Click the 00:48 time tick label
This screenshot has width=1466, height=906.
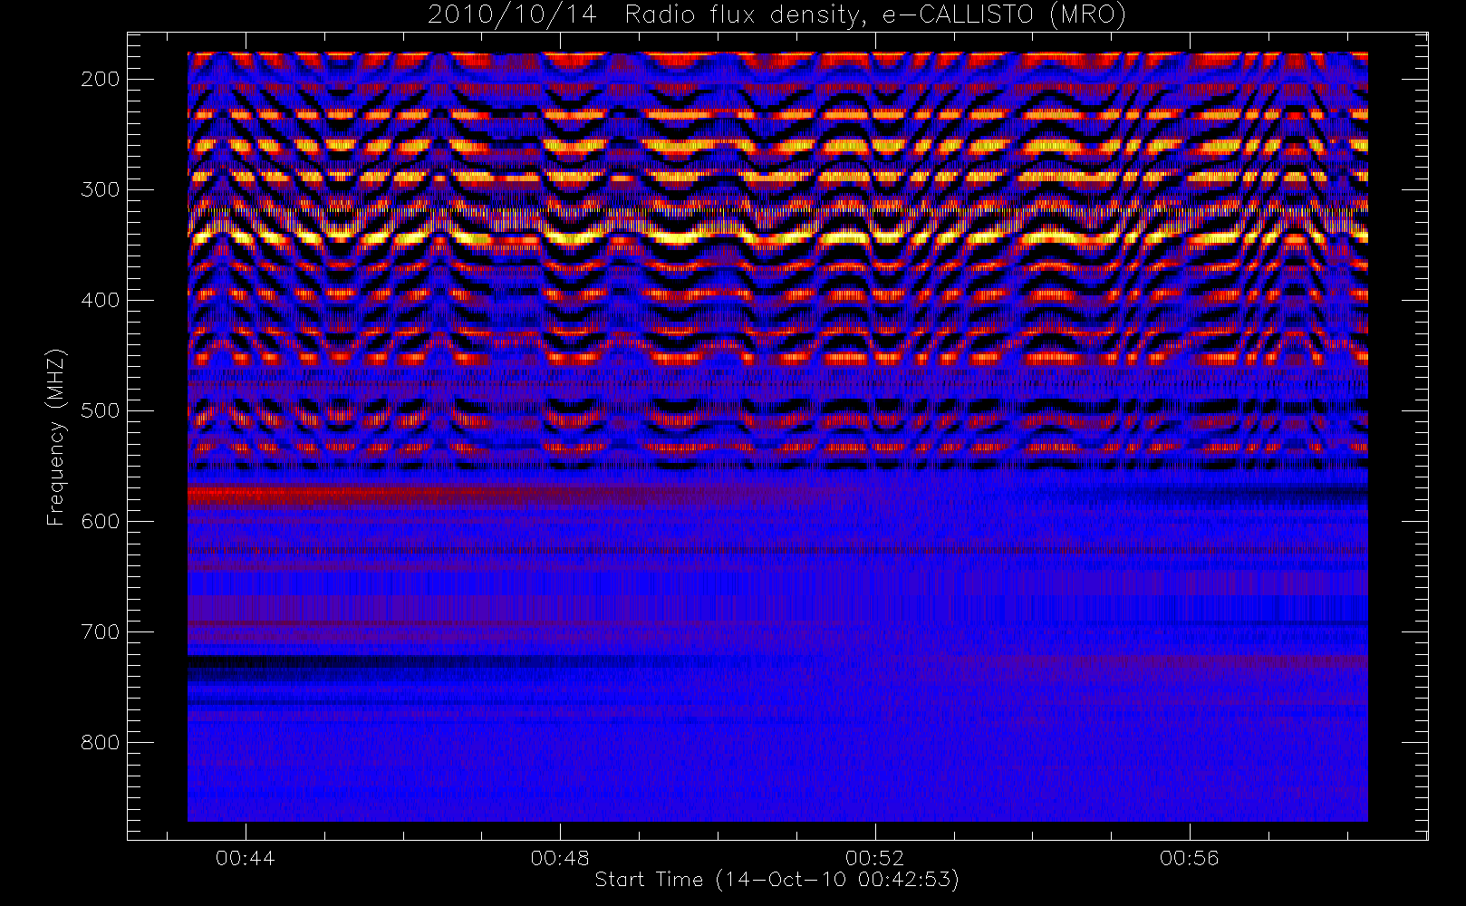point(560,858)
